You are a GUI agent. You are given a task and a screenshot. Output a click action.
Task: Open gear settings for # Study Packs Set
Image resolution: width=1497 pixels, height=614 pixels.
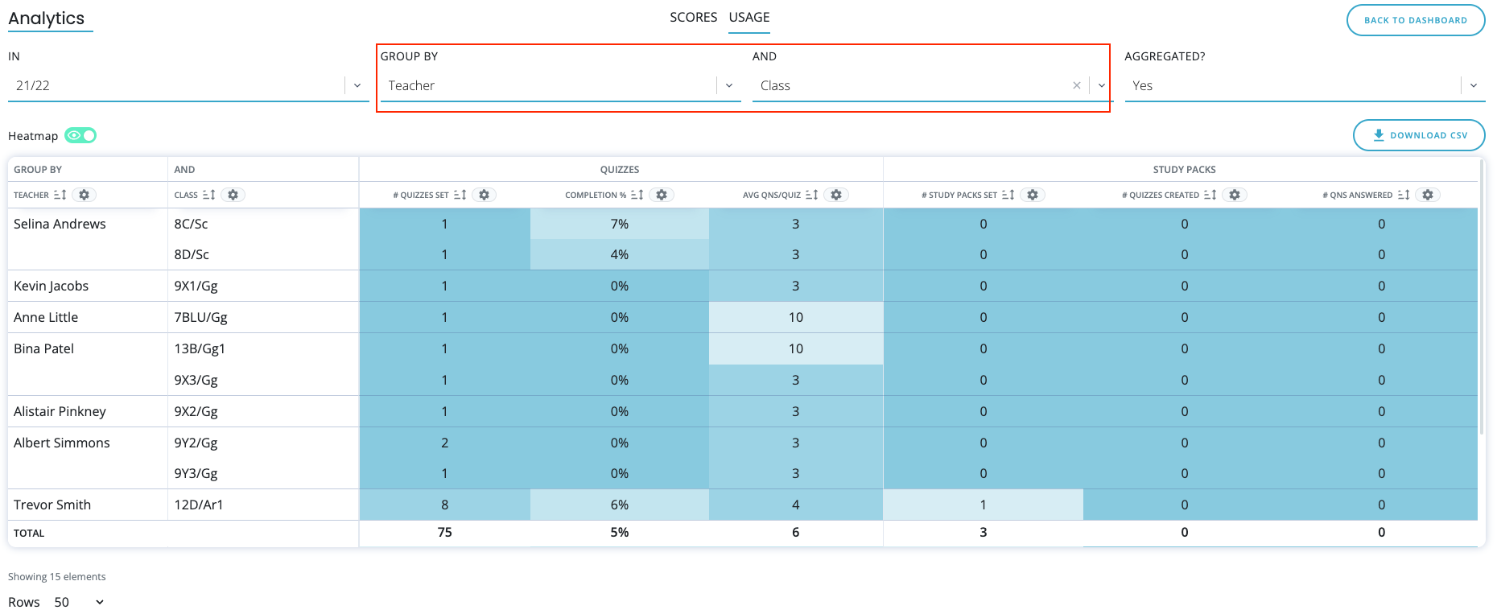[1033, 195]
